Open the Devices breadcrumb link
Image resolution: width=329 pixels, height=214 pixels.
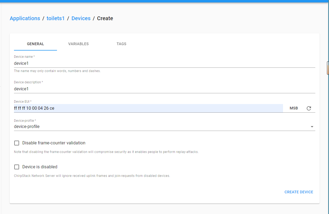[81, 19]
